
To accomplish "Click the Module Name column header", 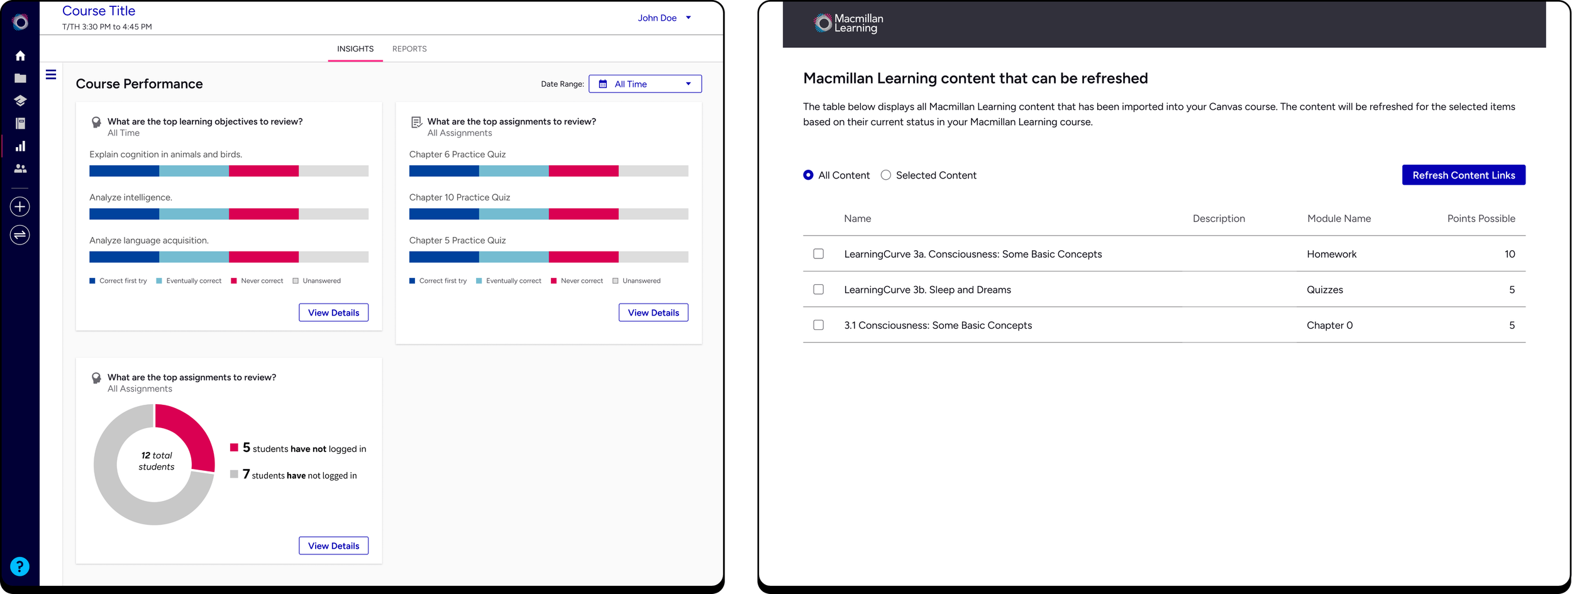I will click(x=1339, y=219).
